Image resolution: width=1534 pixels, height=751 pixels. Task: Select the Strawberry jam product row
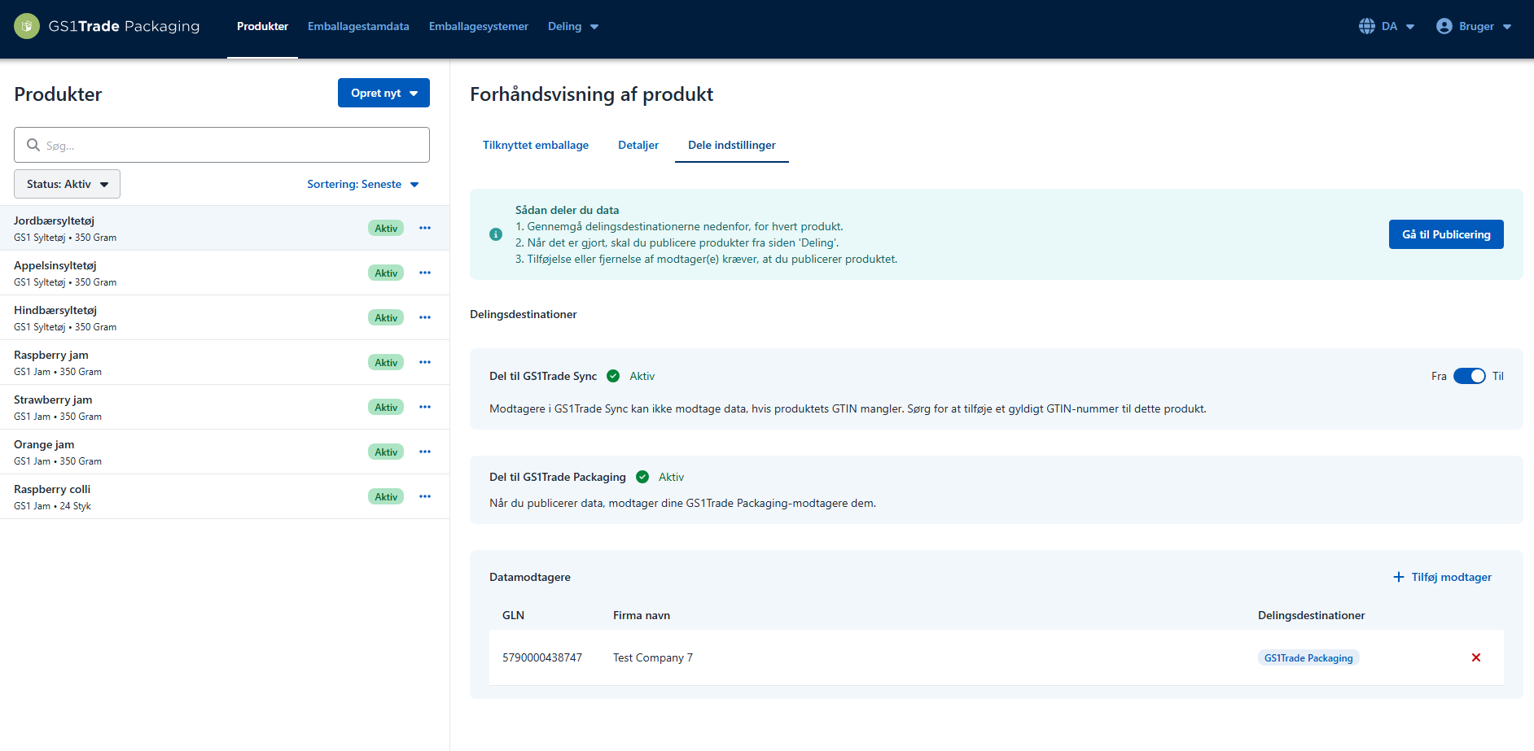click(x=225, y=407)
